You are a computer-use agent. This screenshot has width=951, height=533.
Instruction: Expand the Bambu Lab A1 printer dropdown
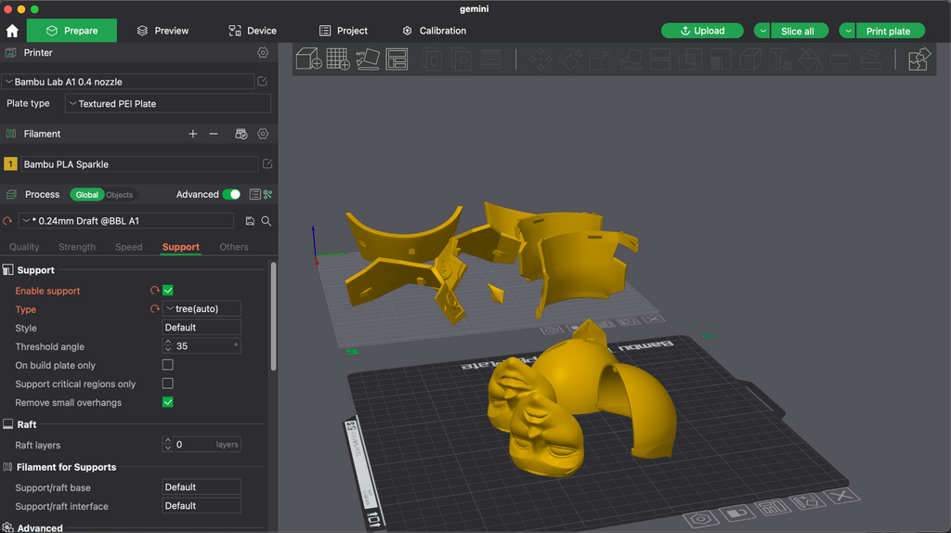[128, 82]
